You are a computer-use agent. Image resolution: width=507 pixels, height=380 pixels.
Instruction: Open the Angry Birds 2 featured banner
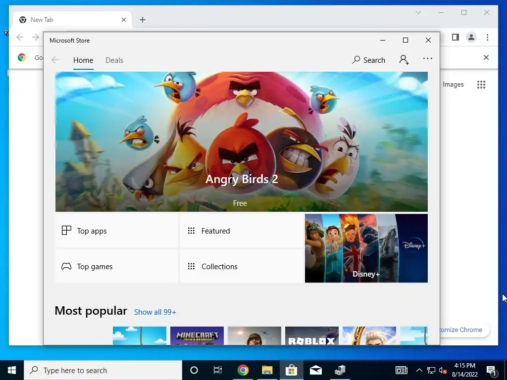[x=241, y=142]
